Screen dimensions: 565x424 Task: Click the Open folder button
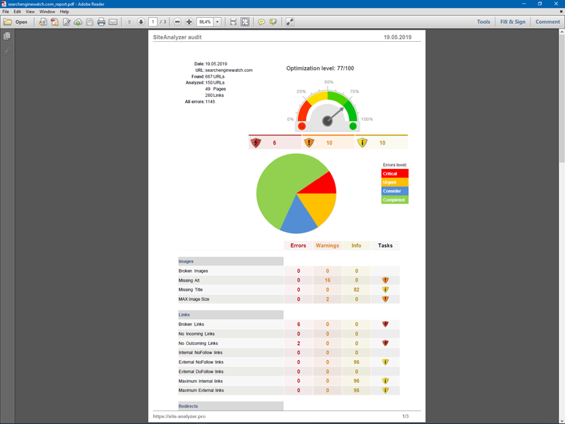point(15,22)
